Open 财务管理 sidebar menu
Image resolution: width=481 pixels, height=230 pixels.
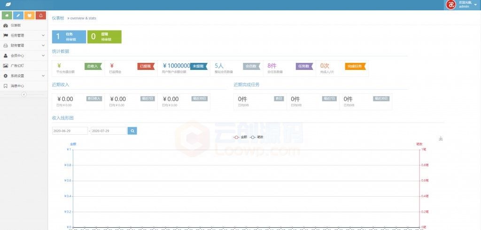(x=24, y=46)
